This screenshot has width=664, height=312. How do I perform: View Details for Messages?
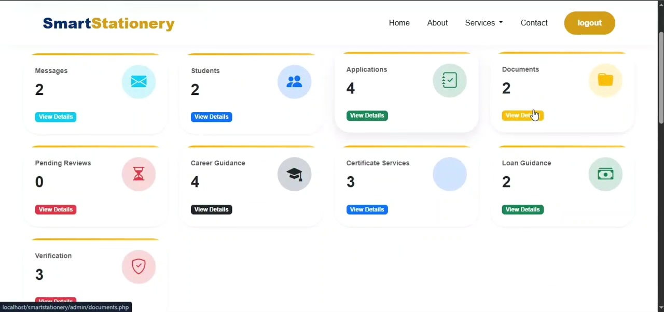[56, 117]
